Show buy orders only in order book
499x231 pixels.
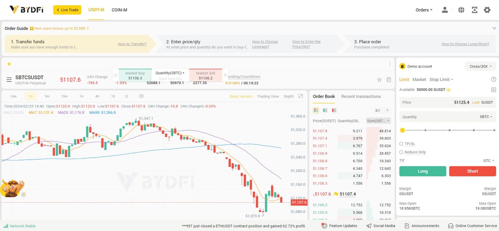[x=325, y=110]
